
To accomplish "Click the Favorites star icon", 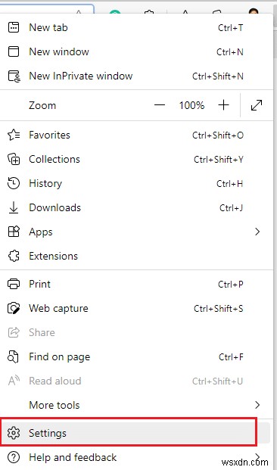I will (14, 135).
